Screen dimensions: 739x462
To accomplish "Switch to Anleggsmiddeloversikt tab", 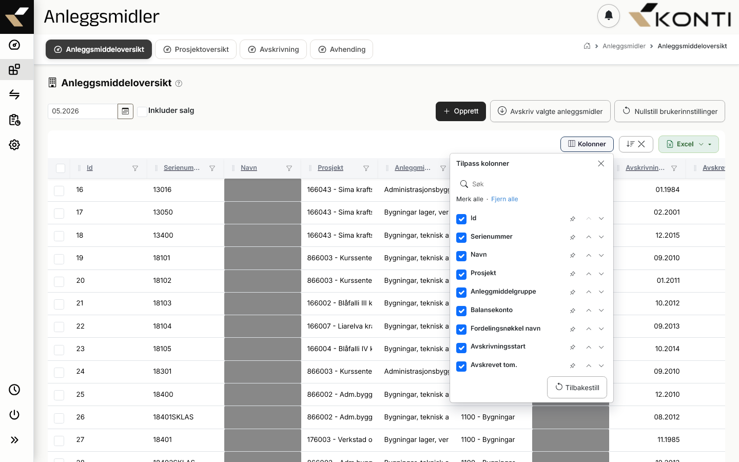I will [99, 49].
